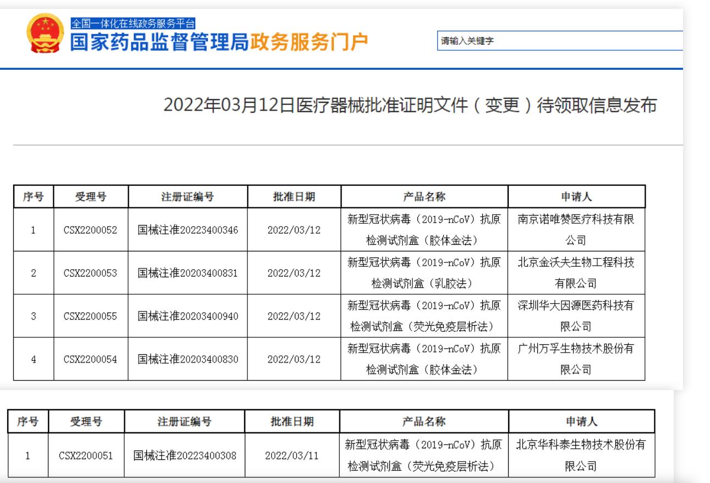Click the keyword search input field
Screen dimensions: 710x483
560,41
